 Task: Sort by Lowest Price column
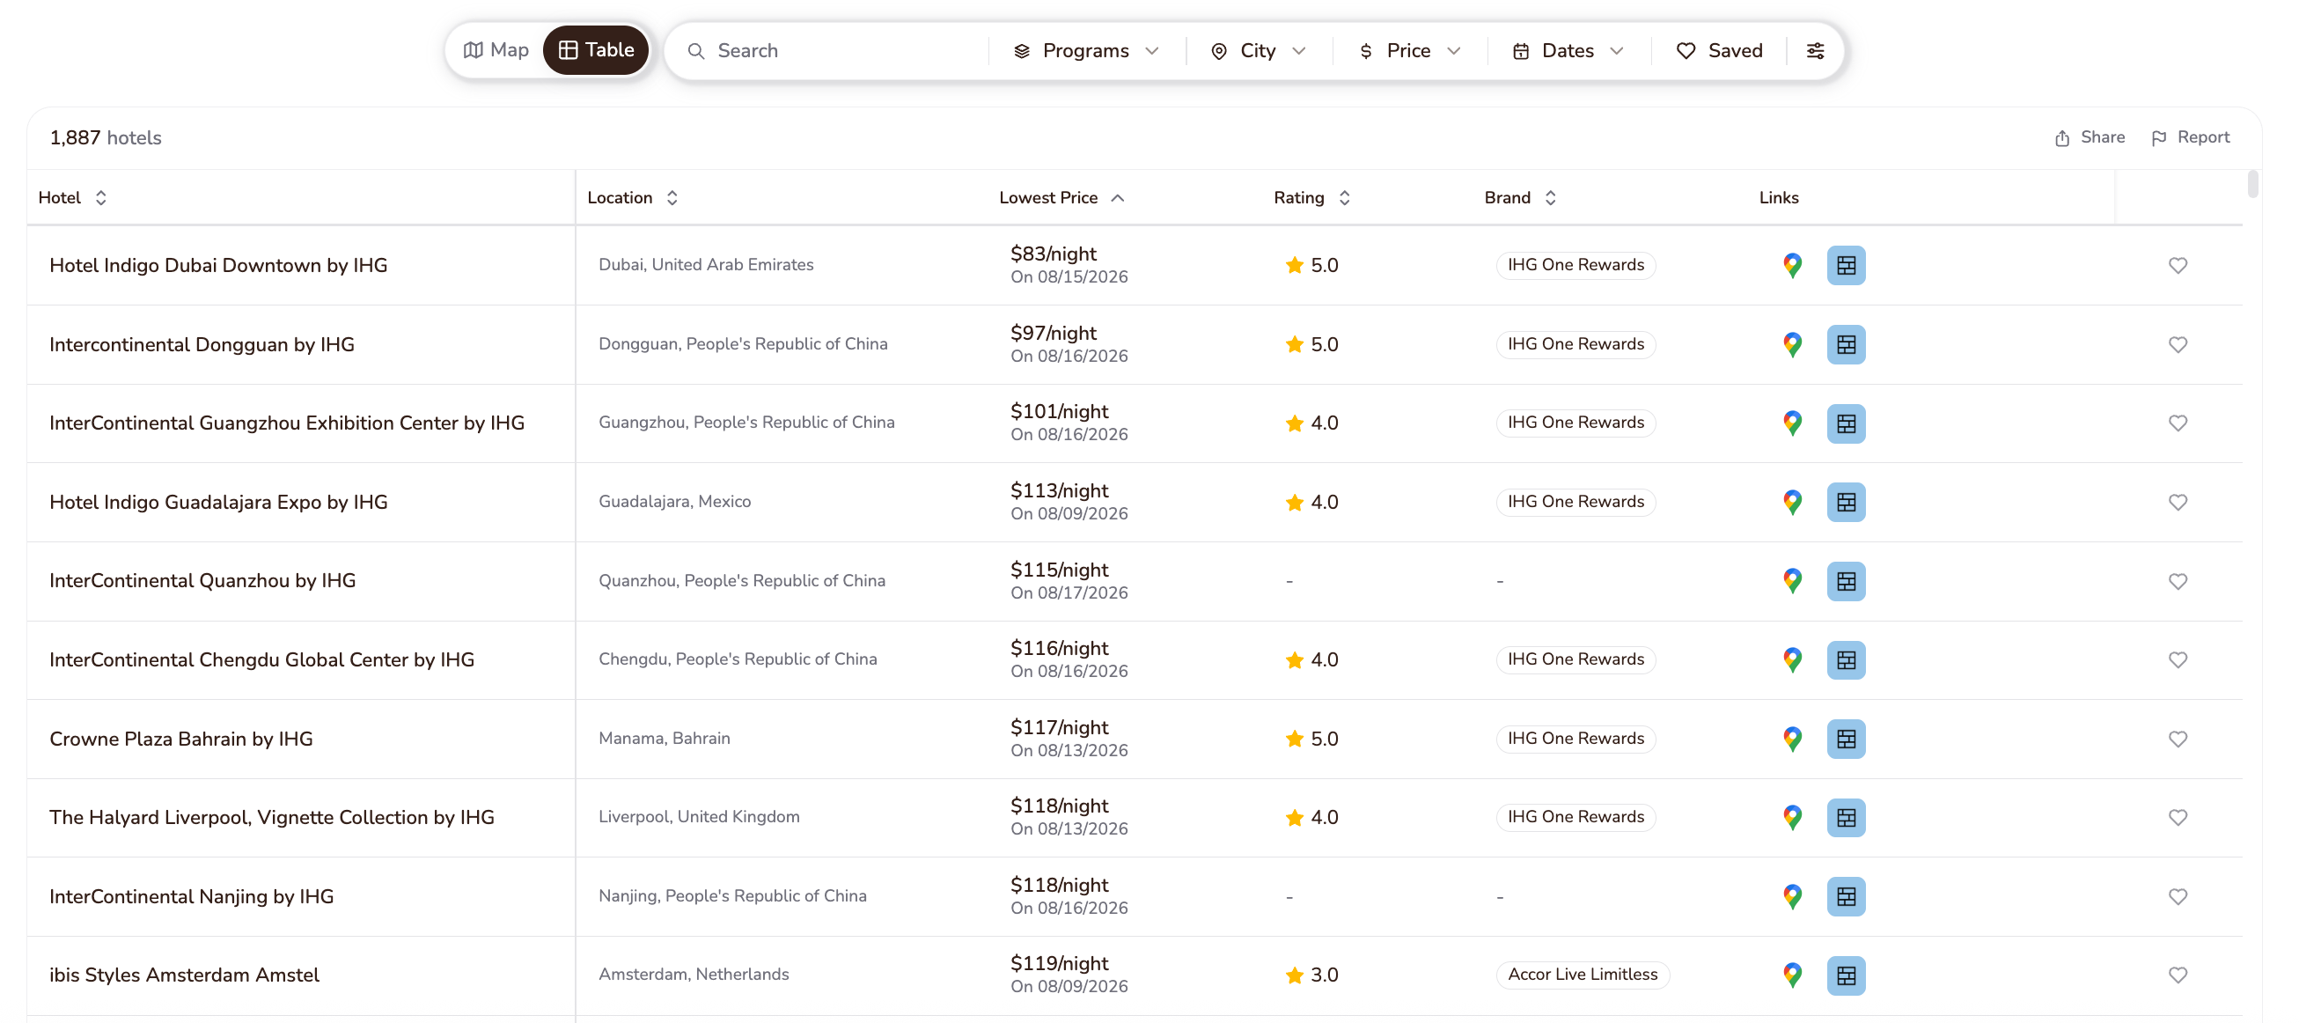1061,198
